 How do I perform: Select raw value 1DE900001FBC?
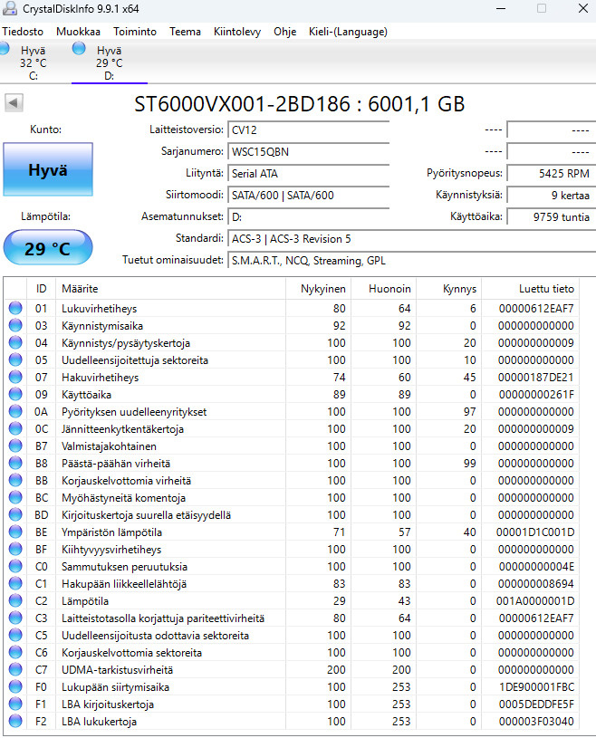point(537,686)
